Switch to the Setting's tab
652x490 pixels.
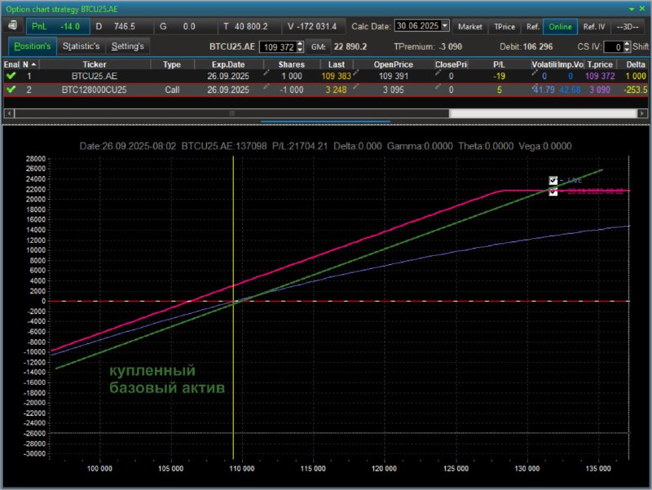pos(128,46)
